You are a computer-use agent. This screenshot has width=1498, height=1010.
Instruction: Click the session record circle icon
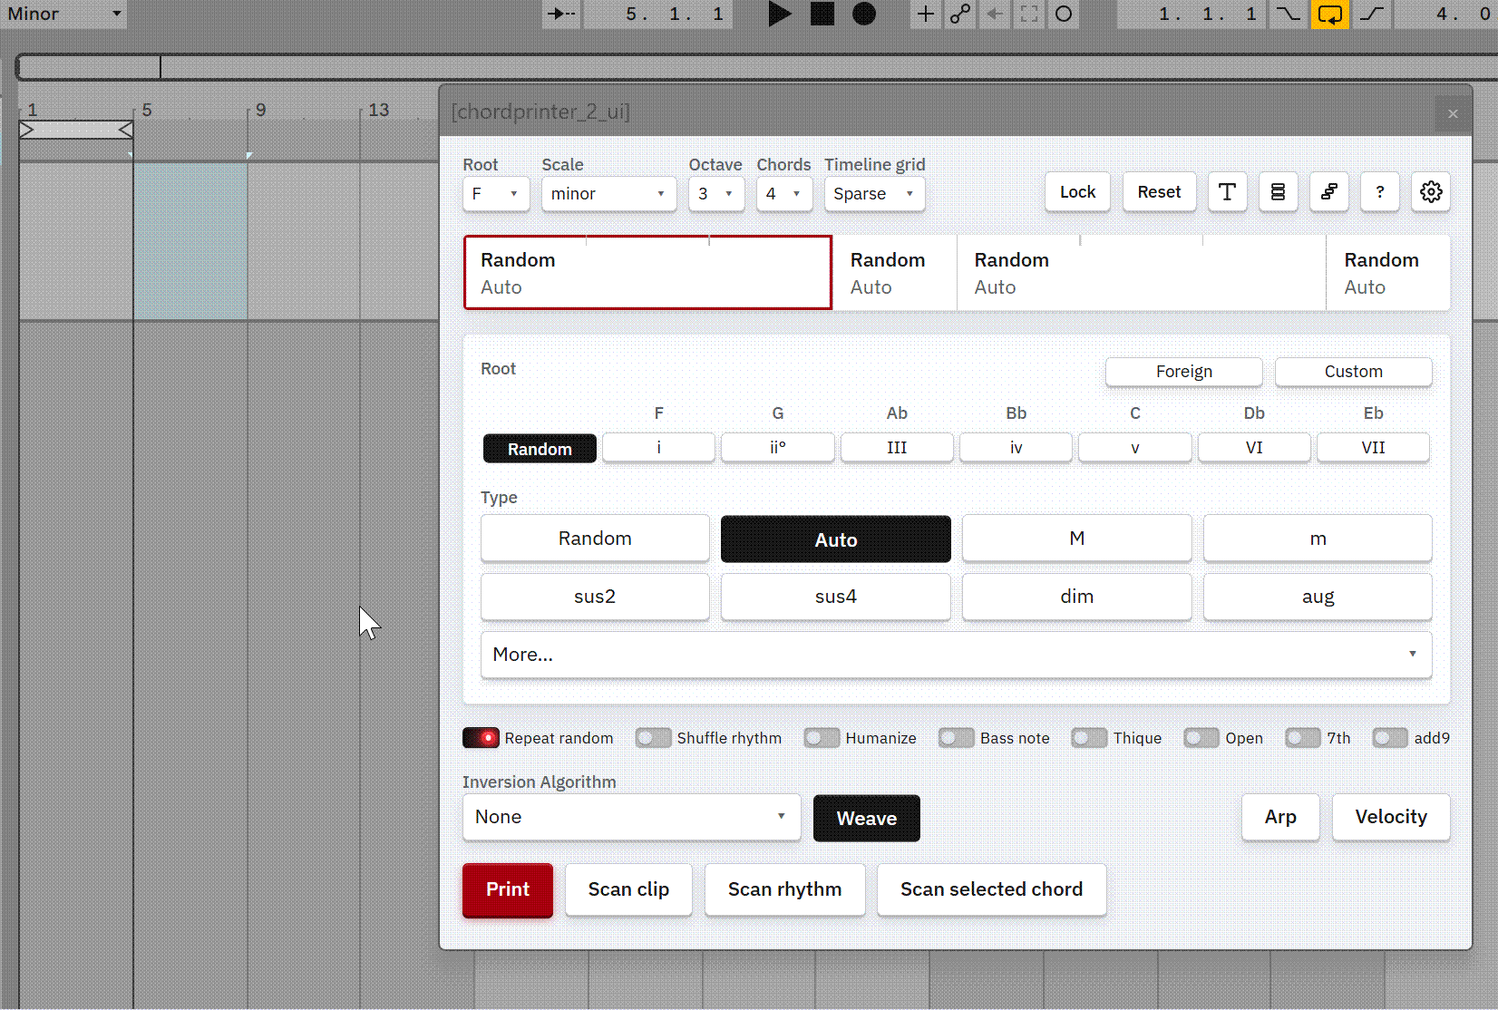coord(1064,14)
